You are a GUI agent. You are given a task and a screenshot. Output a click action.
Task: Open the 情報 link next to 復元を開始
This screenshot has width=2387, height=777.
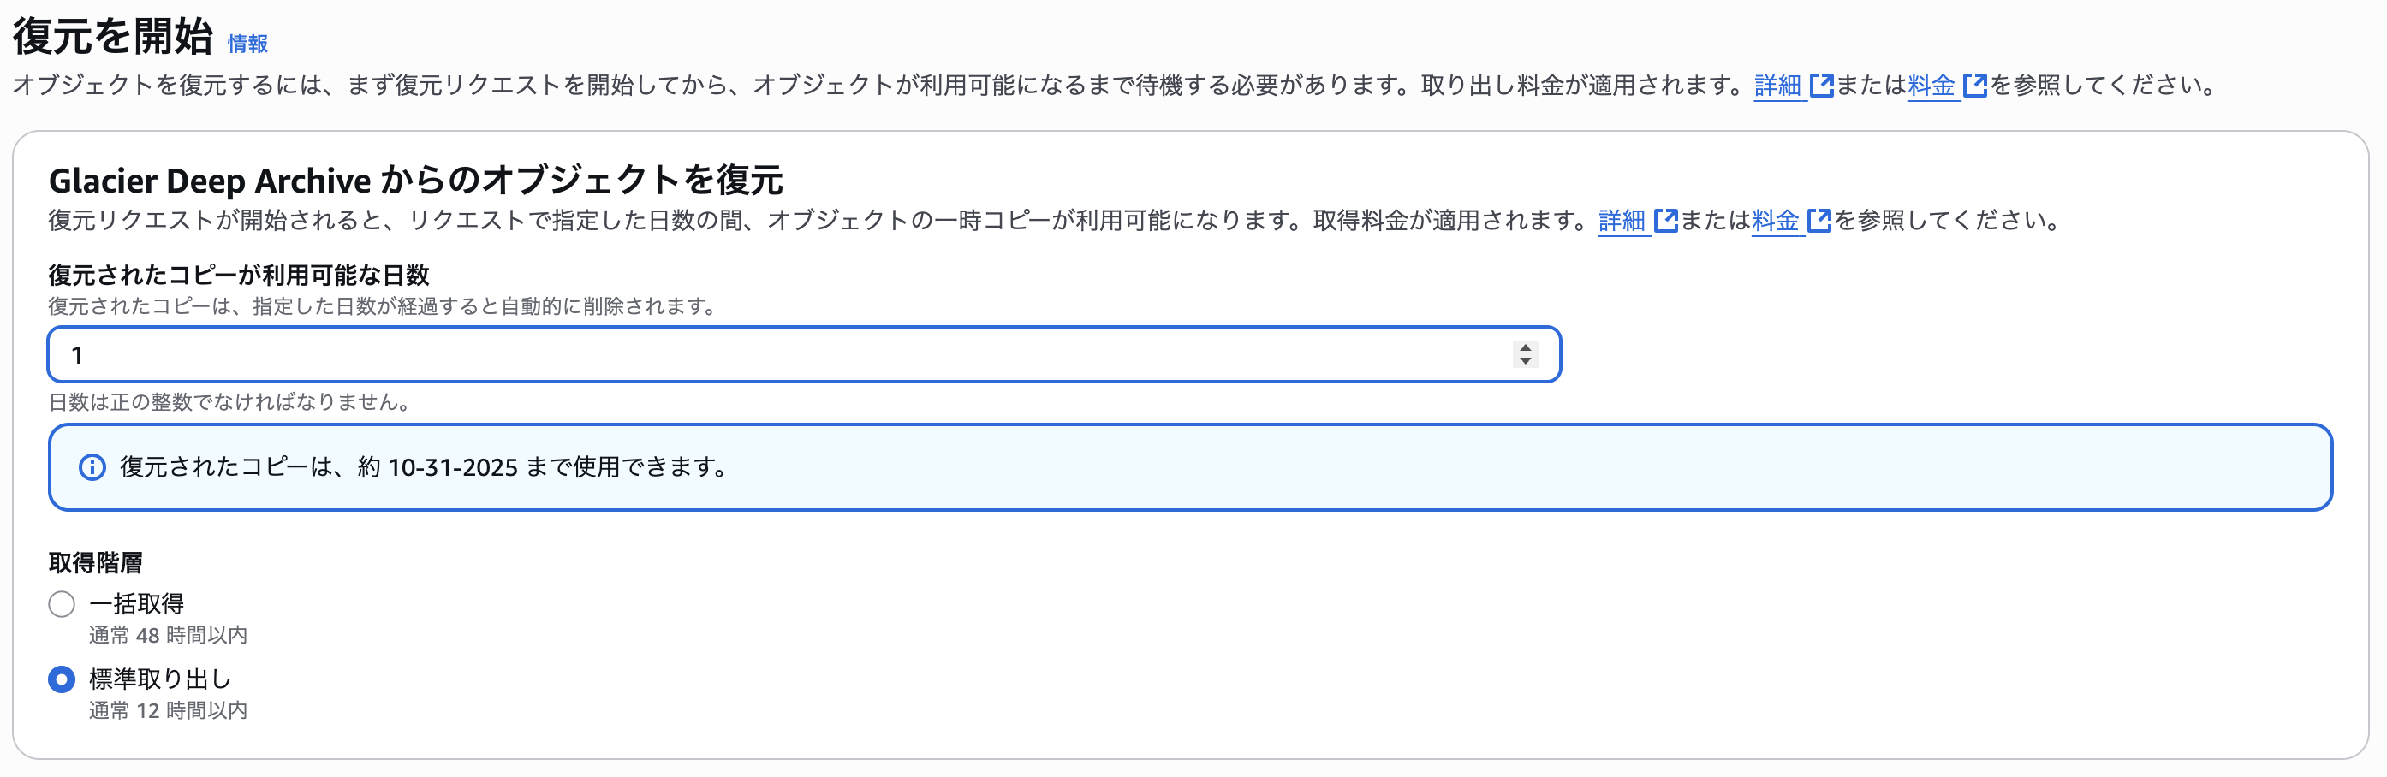[247, 44]
